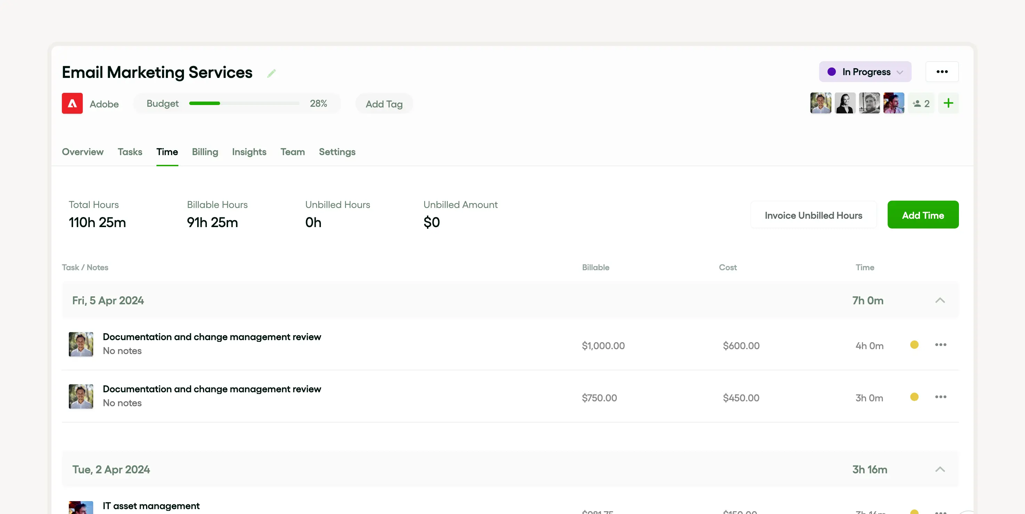
Task: Click the woman's team avatar at top right
Action: tap(845, 104)
